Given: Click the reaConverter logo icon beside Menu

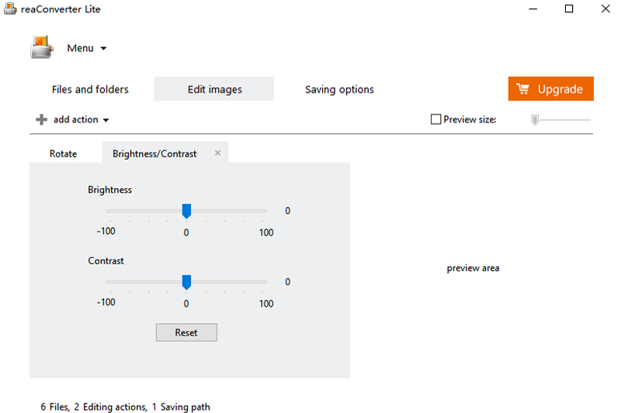Looking at the screenshot, I should pyautogui.click(x=42, y=48).
